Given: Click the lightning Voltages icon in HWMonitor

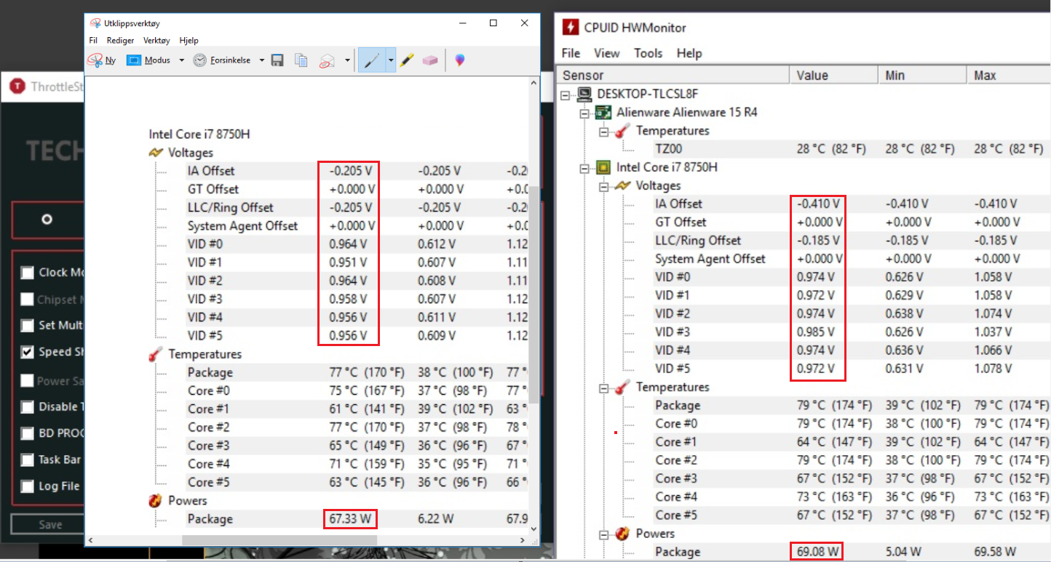Looking at the screenshot, I should (x=622, y=186).
